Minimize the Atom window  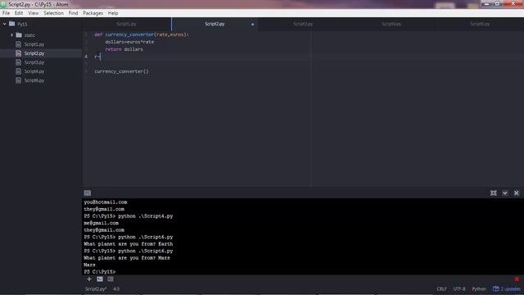(486, 3)
